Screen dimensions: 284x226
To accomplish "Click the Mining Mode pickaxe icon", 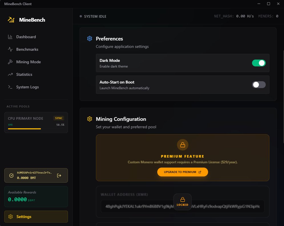I will [10, 62].
